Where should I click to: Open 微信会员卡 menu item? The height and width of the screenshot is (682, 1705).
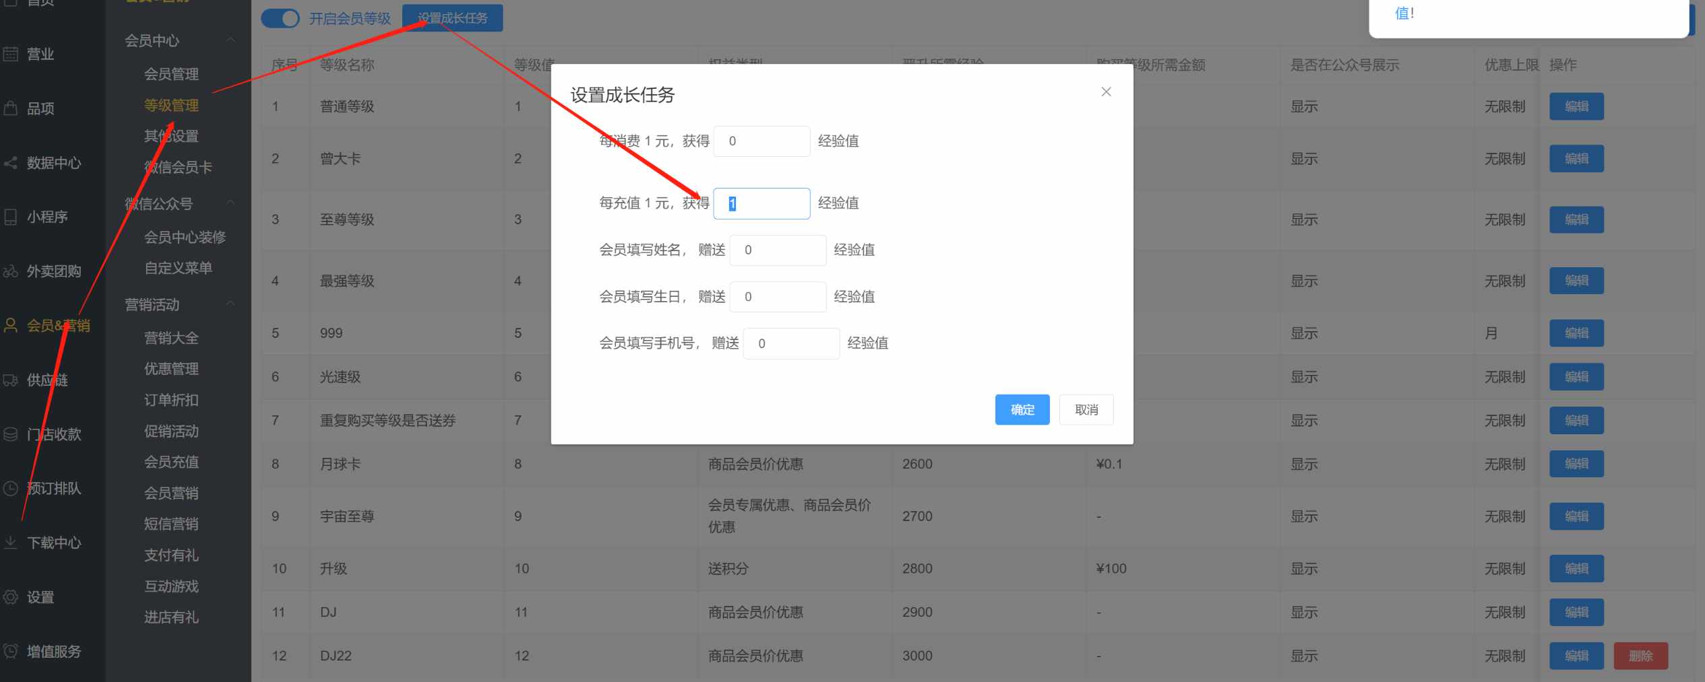click(178, 167)
